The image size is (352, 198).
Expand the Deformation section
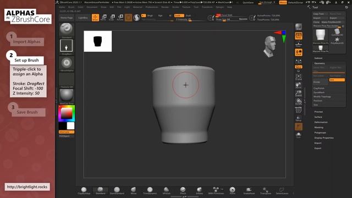(321, 122)
